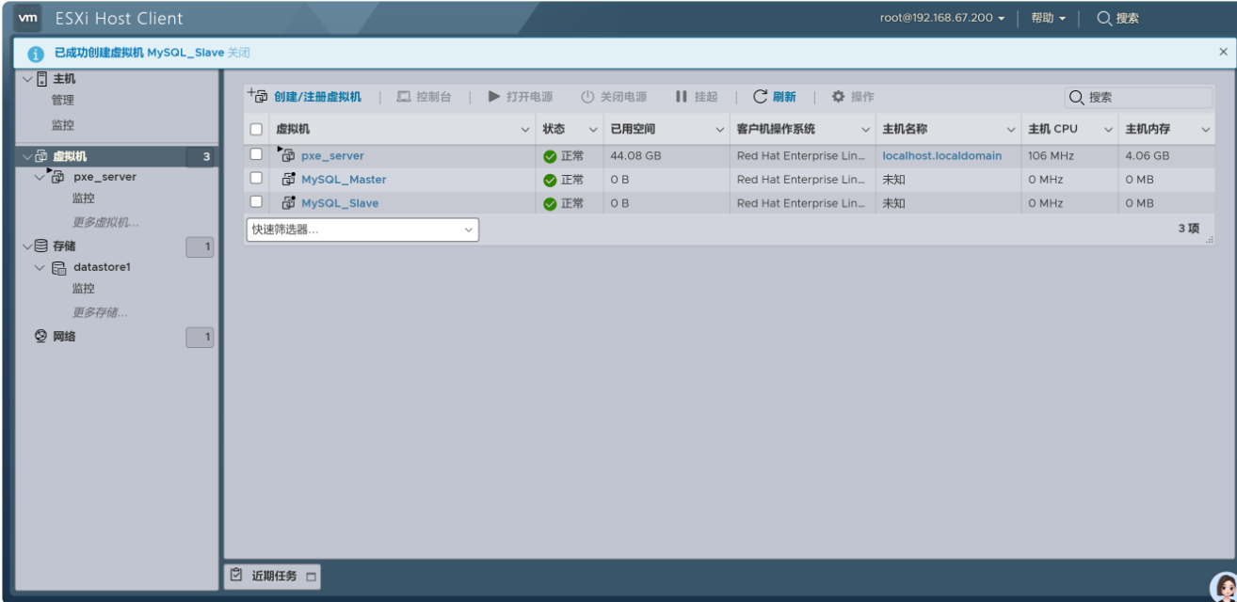Select datastore1 in navigator tree

102,267
